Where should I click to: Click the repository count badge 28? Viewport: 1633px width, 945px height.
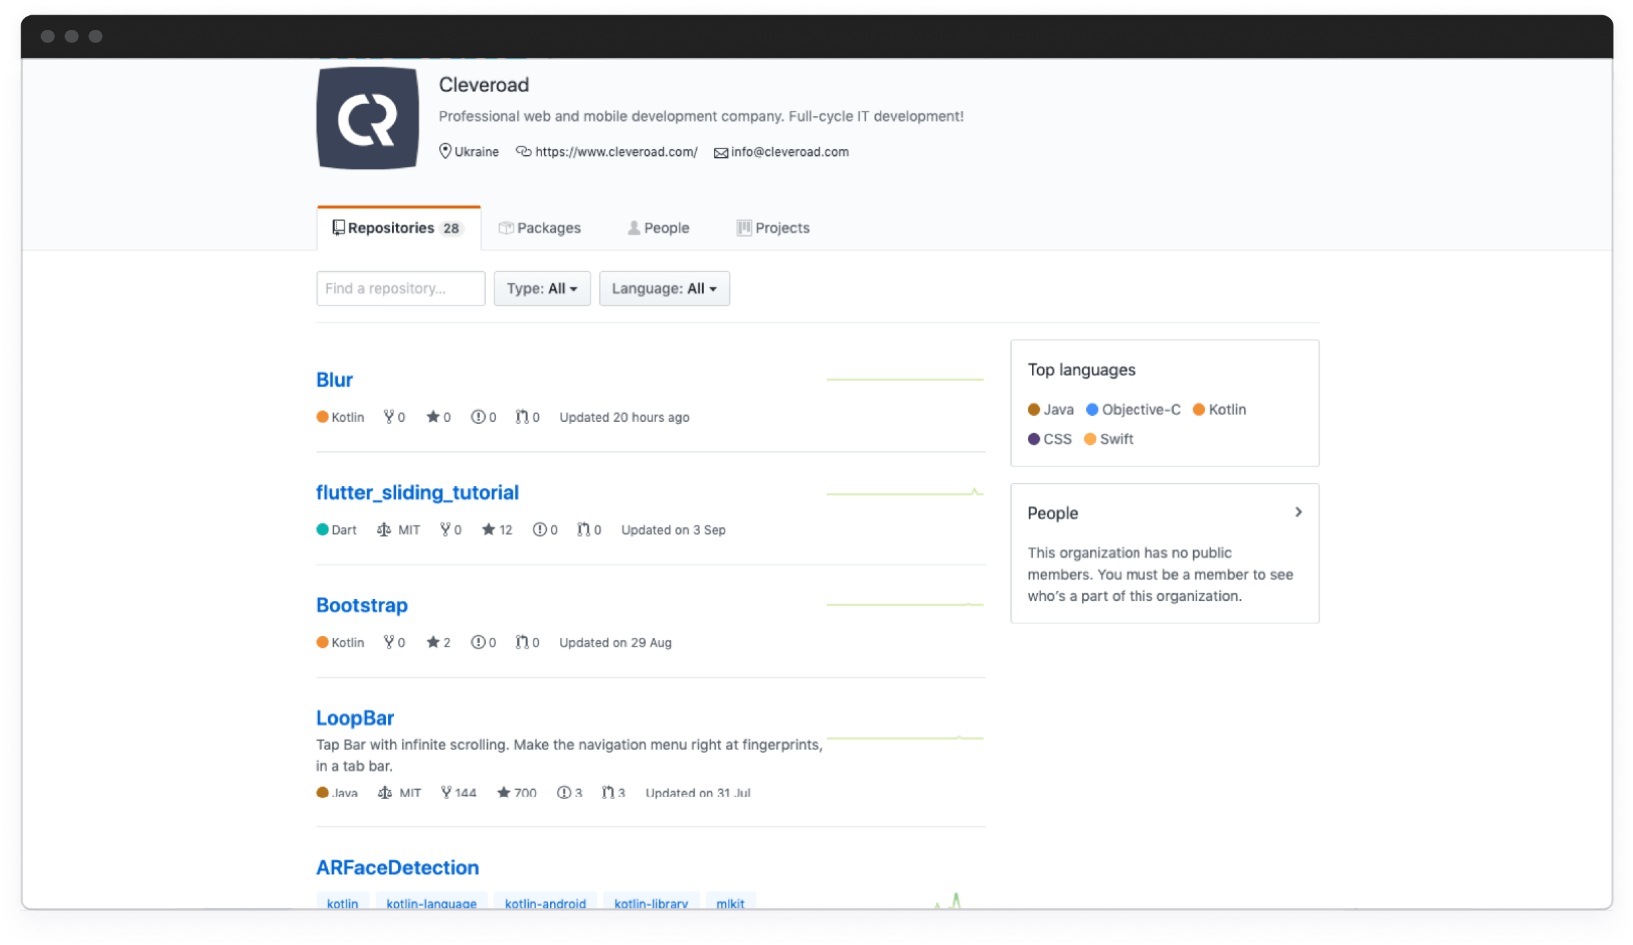451,228
